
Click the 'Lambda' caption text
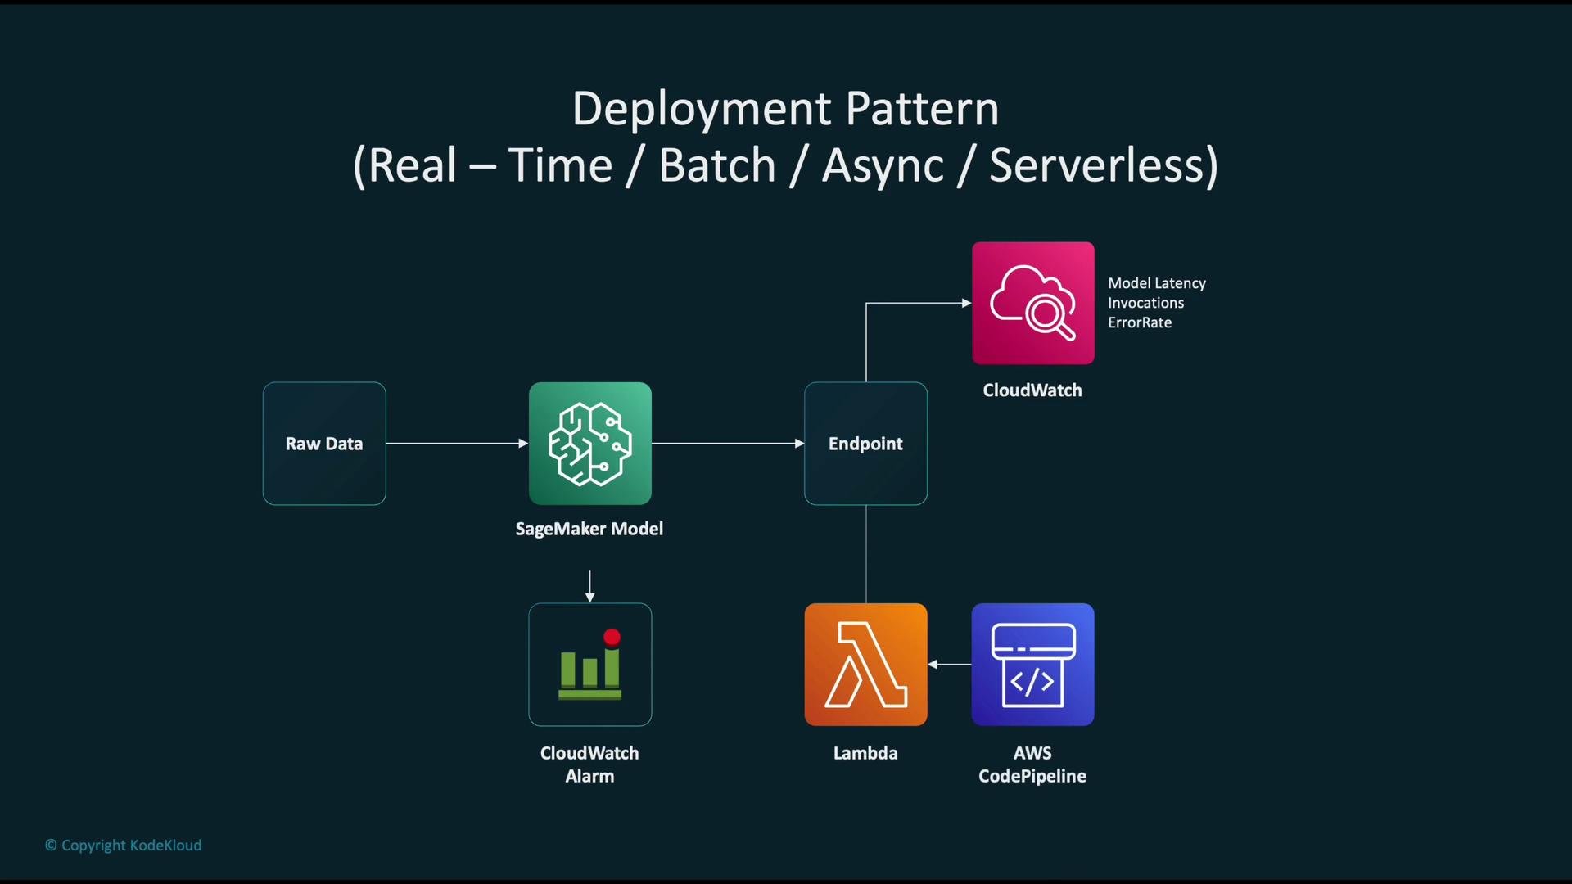pos(865,753)
